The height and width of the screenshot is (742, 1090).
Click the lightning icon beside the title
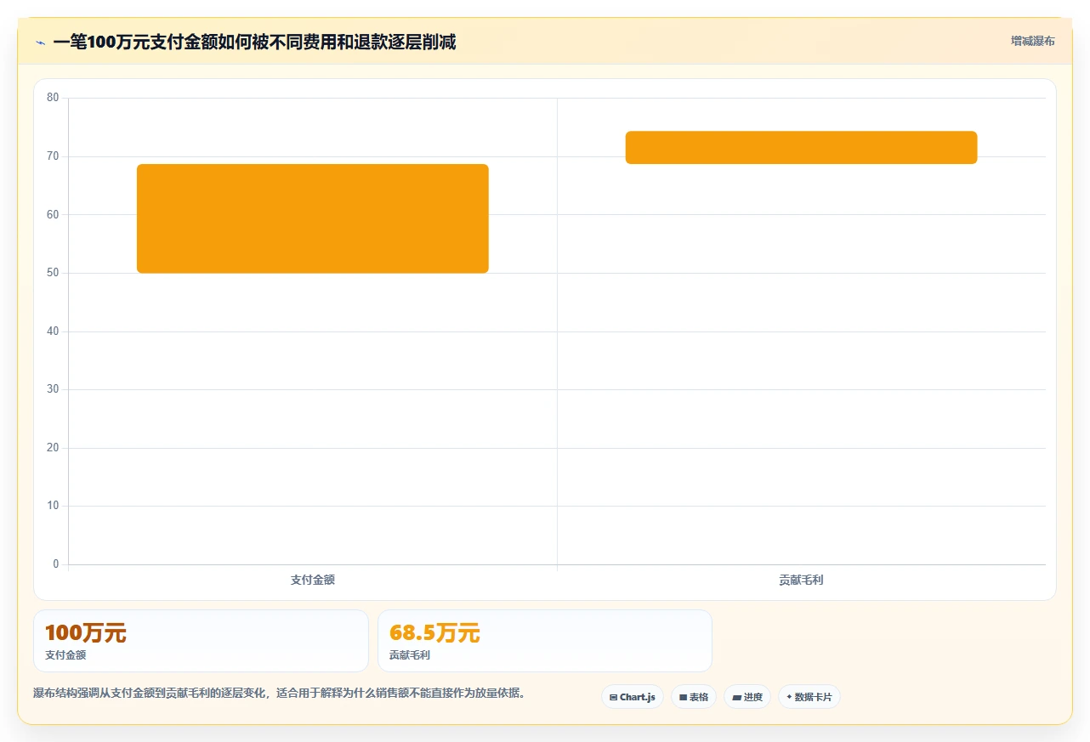(x=40, y=42)
